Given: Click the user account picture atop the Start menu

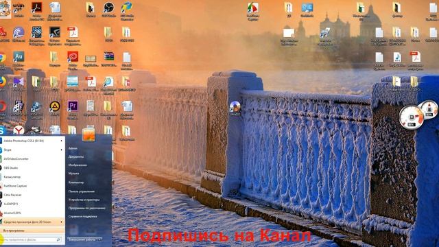Looking at the screenshot, I should tap(88, 134).
